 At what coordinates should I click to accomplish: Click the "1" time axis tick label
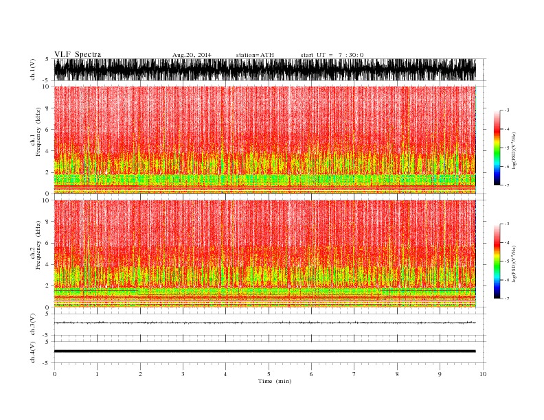point(97,374)
